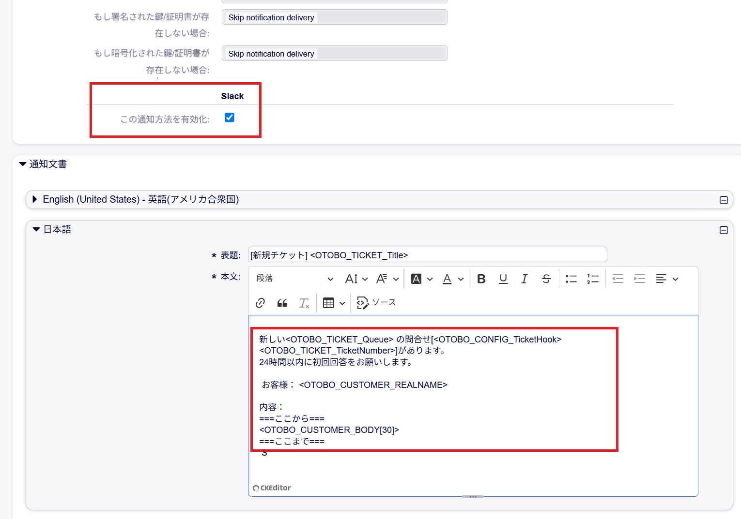This screenshot has height=519, width=741.
Task: Switch to source editing mode (ソース)
Action: [376, 303]
